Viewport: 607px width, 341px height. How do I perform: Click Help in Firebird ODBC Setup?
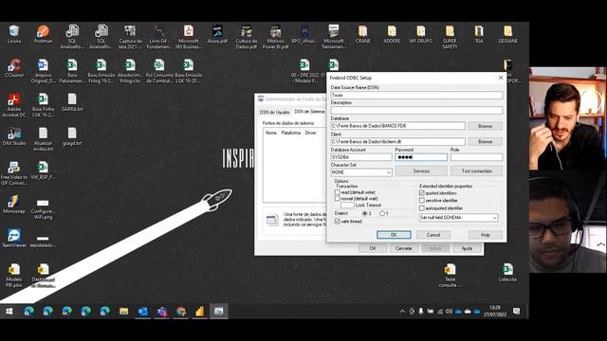pyautogui.click(x=485, y=235)
